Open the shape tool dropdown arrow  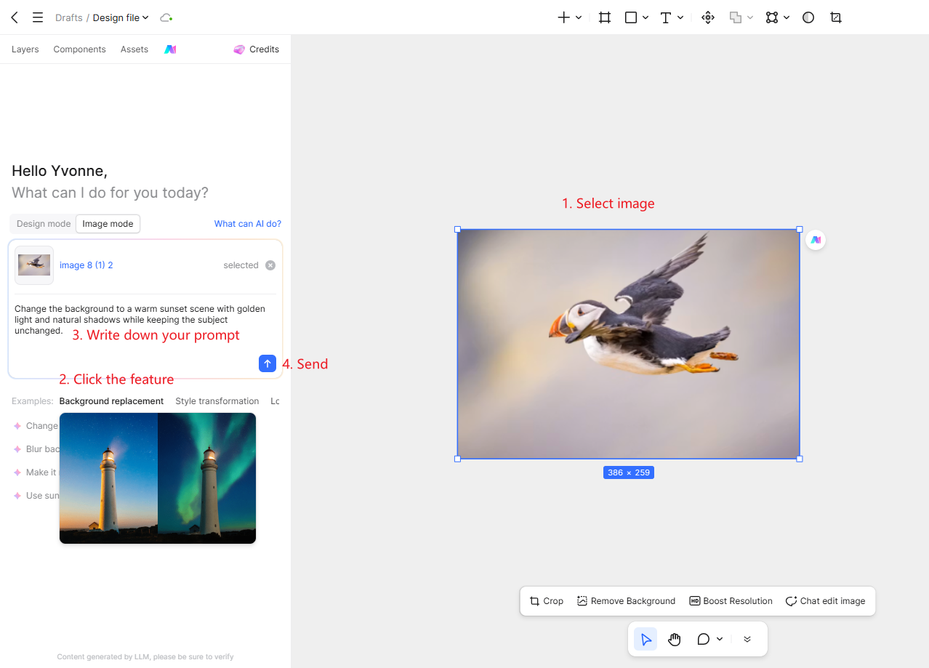click(646, 17)
